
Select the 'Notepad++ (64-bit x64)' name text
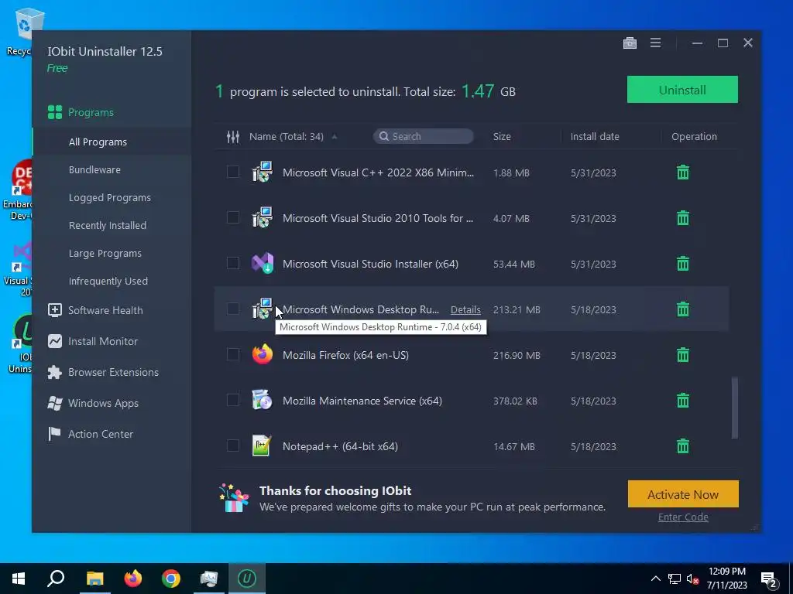340,446
